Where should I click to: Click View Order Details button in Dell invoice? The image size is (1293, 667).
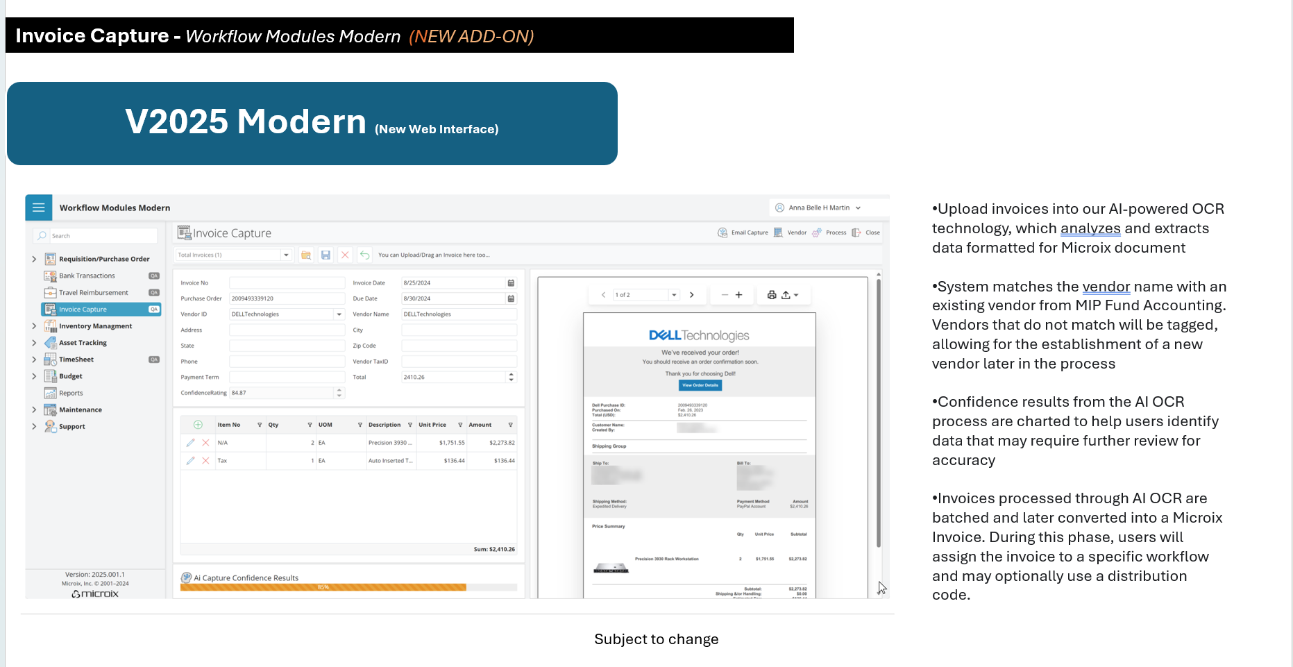coord(700,385)
